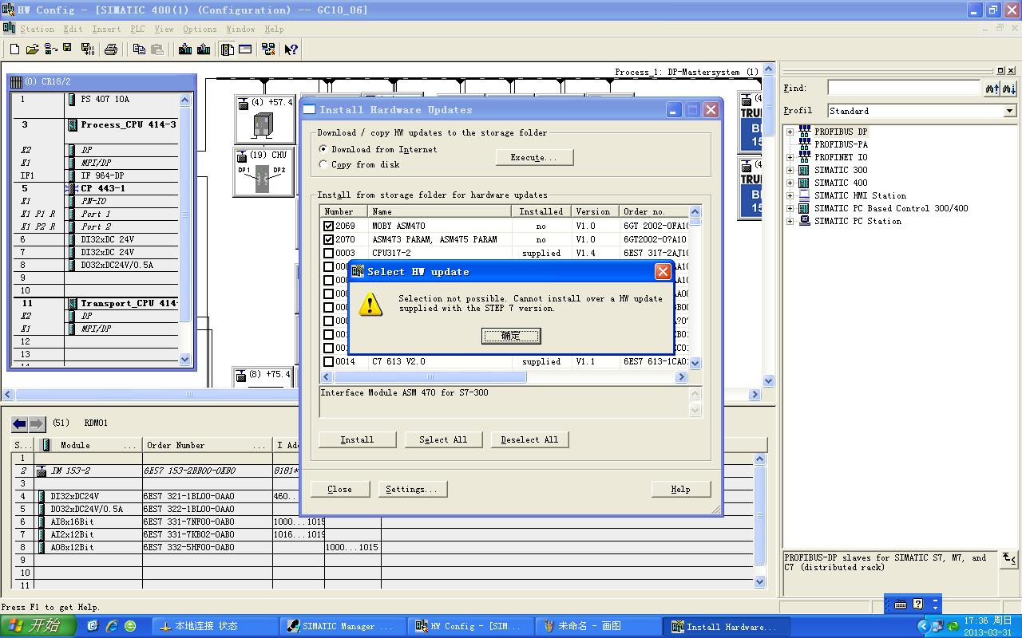Click the Download to Module icon
Screen dimensions: 1022x638
point(185,49)
